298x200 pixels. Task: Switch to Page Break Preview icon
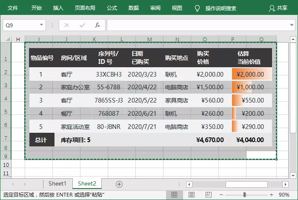coord(207,194)
